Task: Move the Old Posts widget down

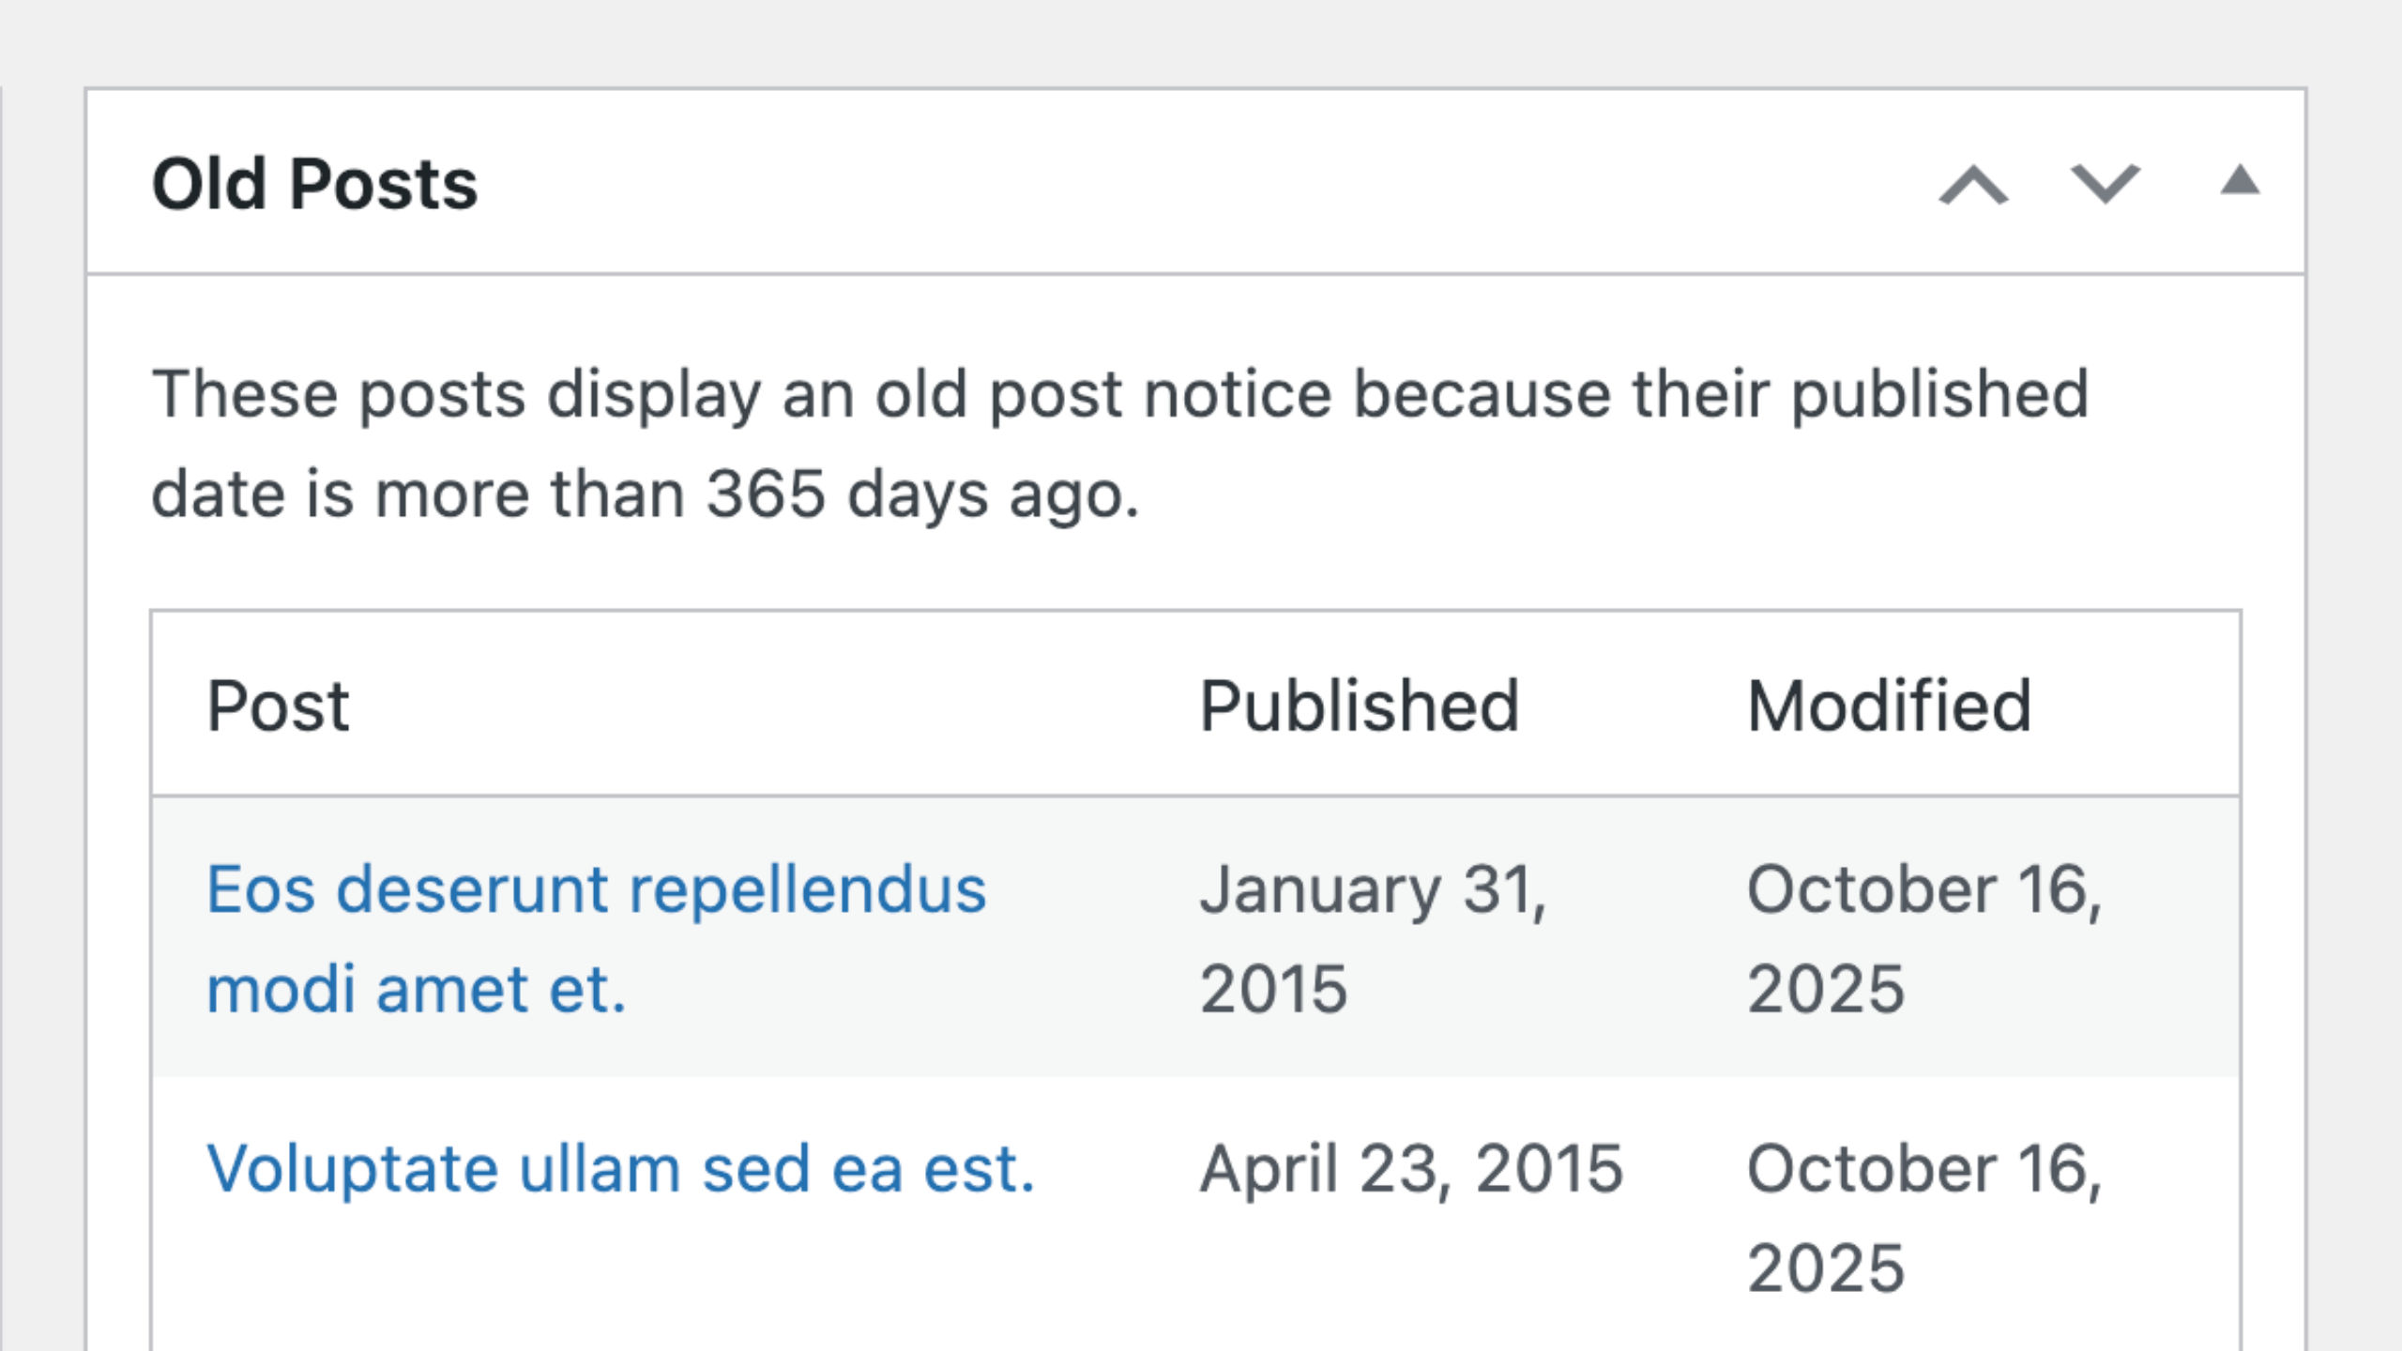Action: click(2105, 184)
